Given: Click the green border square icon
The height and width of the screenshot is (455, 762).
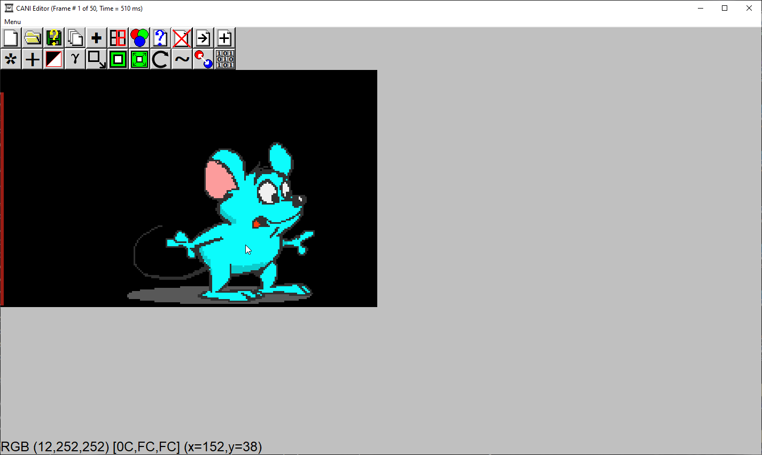Looking at the screenshot, I should [x=118, y=59].
